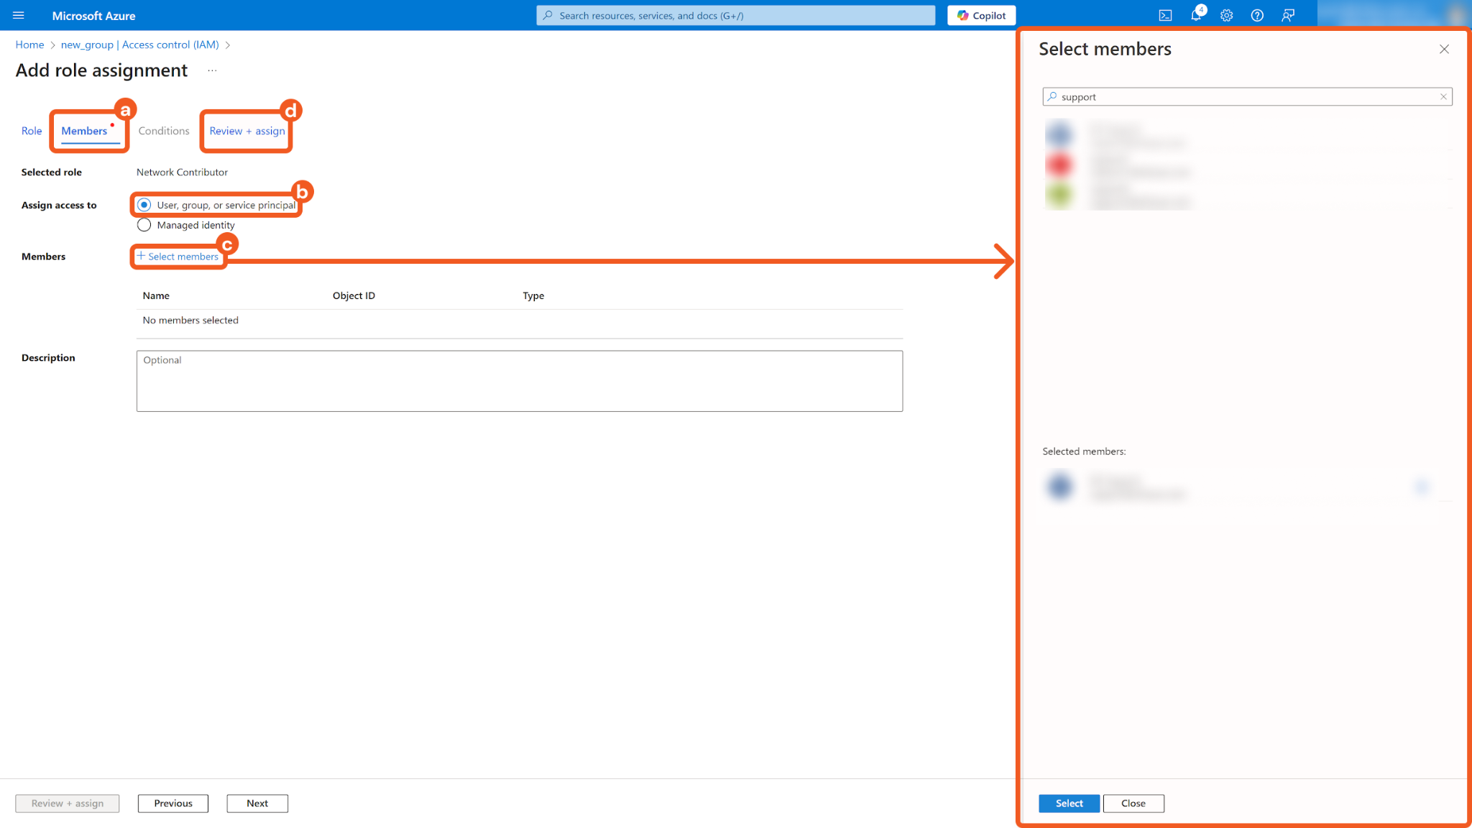Viewport: 1472px width, 828px height.
Task: Click in the Description optional text box
Action: point(519,381)
